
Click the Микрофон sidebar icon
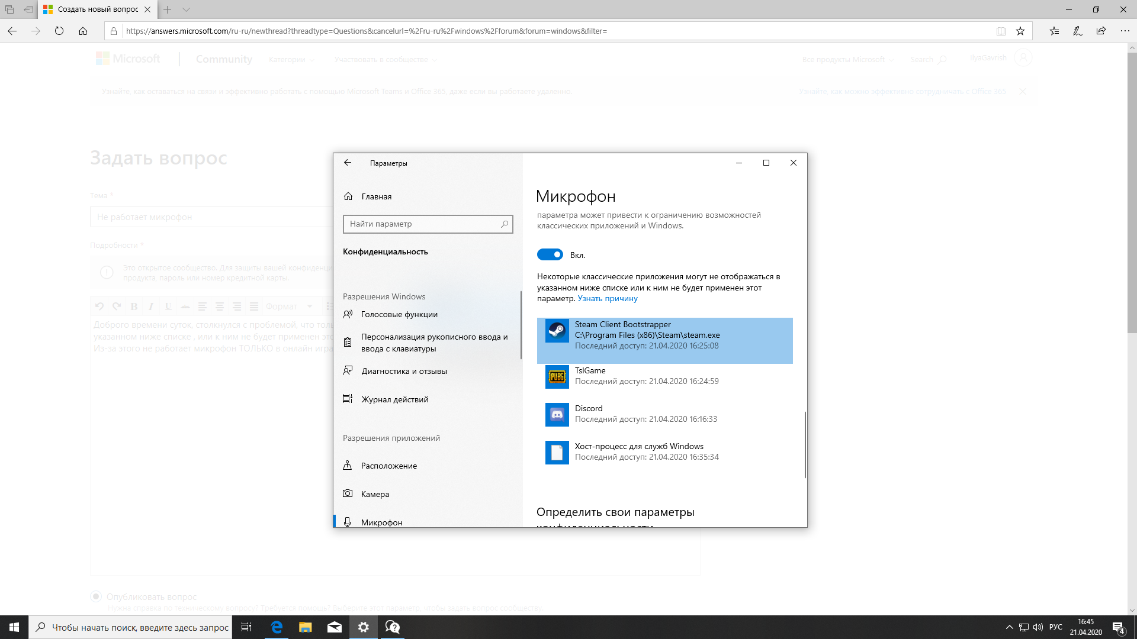tap(348, 522)
